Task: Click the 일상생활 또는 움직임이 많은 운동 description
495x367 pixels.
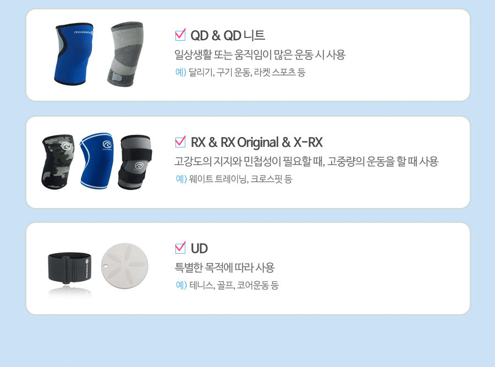Action: [260, 54]
